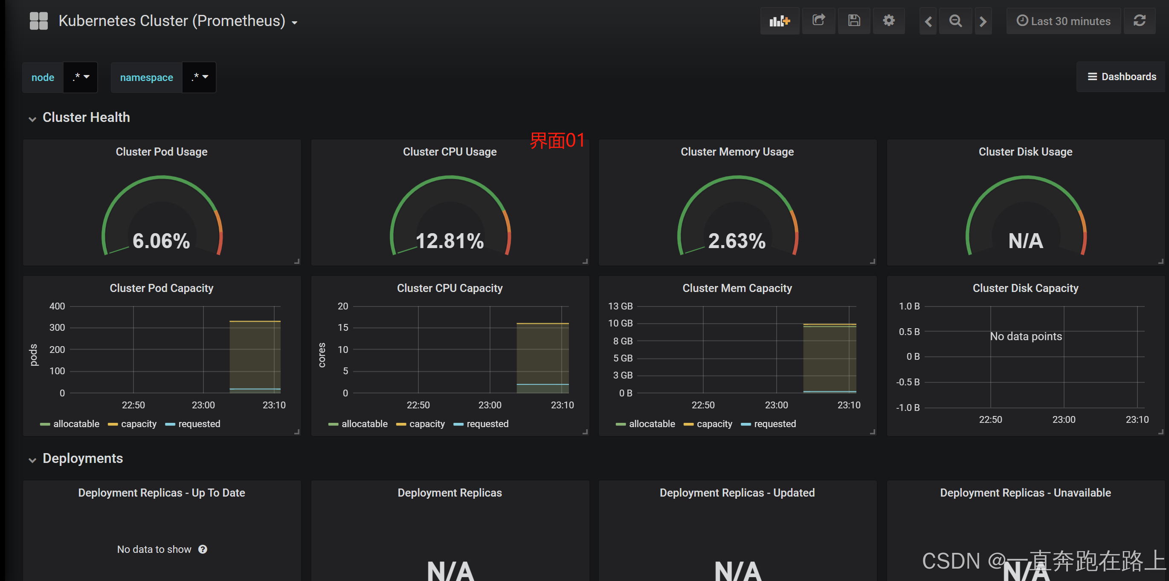The image size is (1169, 581).
Task: Open Cluster Disk Capacity panel title menu
Action: (1025, 289)
